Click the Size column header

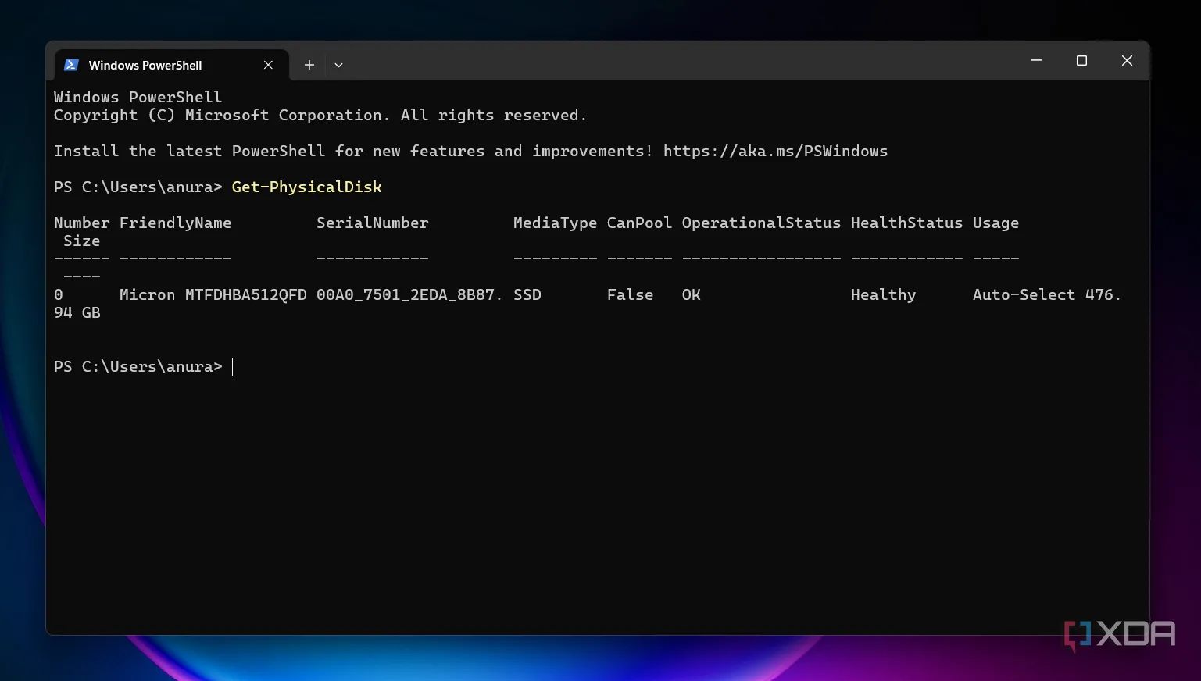81,241
